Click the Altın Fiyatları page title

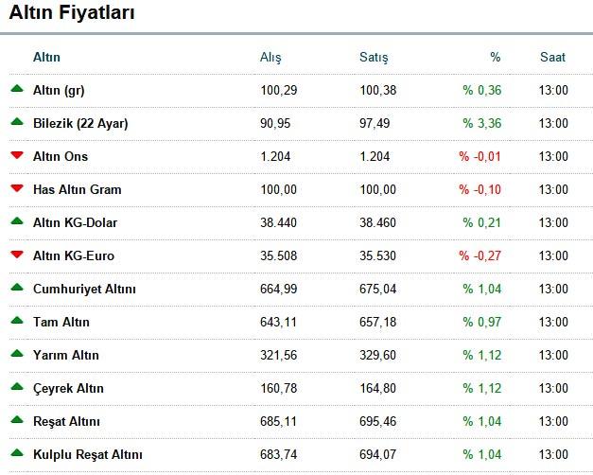click(72, 12)
